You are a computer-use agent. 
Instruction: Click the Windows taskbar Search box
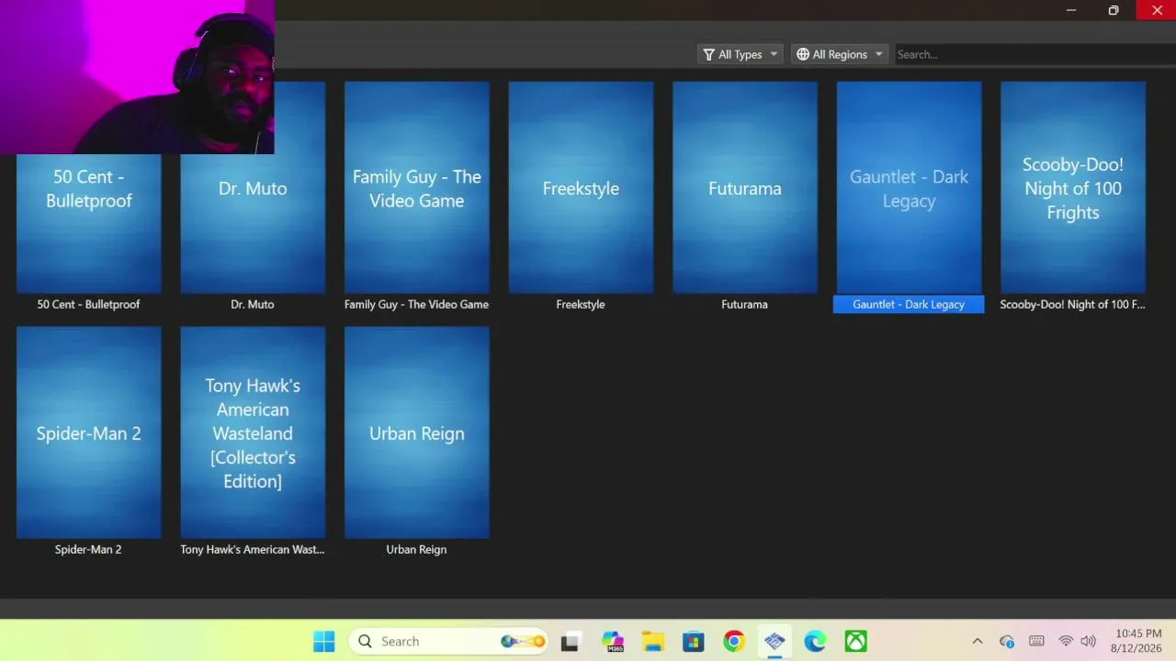click(x=448, y=641)
